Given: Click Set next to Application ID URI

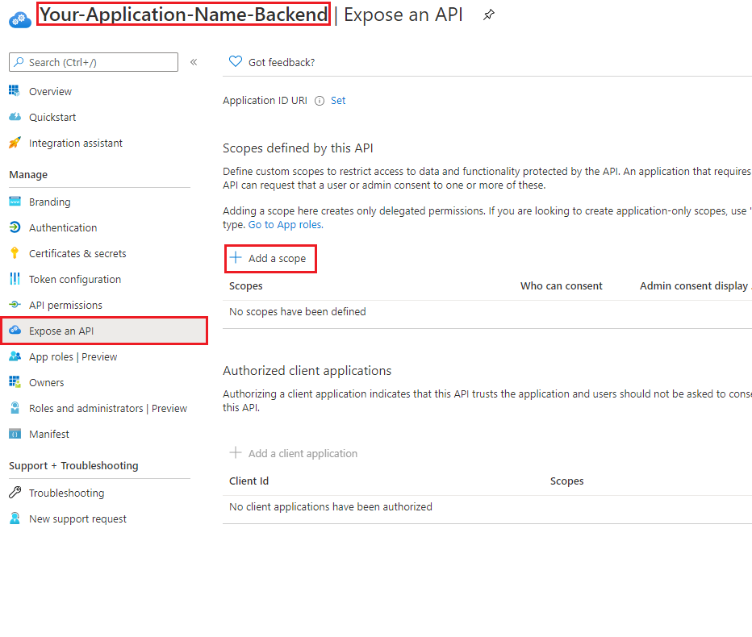Looking at the screenshot, I should (338, 101).
